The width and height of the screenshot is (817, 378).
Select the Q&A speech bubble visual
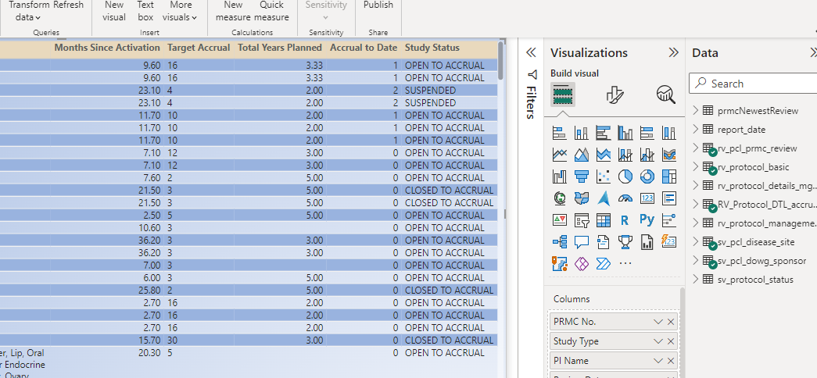[x=582, y=242]
